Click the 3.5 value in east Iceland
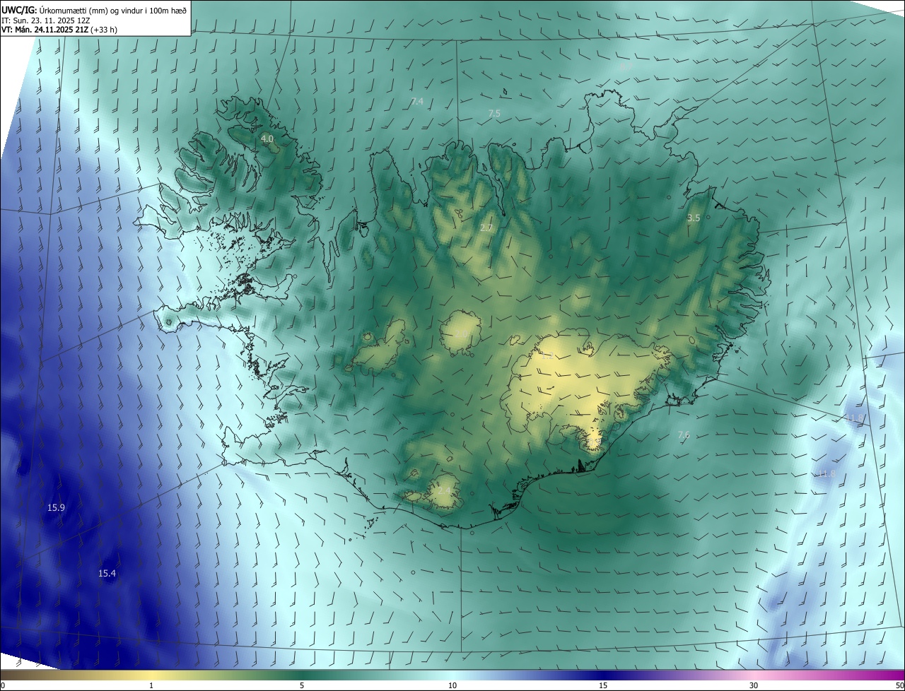The height and width of the screenshot is (691, 905). [x=694, y=218]
